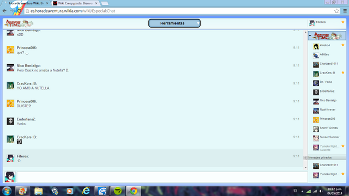Switch to Hora de aventura Wiki tab
349x196 pixels.
[x=27, y=3]
